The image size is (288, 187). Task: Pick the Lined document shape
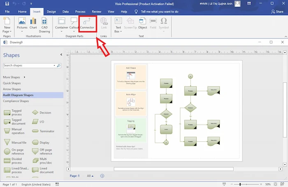pos(43,170)
